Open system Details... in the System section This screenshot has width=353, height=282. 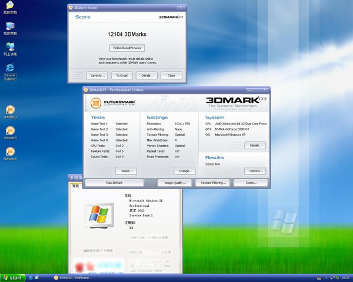click(255, 145)
